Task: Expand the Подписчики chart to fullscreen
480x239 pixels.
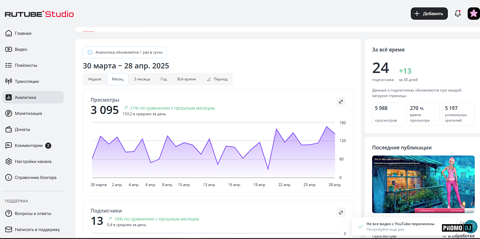Action: (x=341, y=213)
